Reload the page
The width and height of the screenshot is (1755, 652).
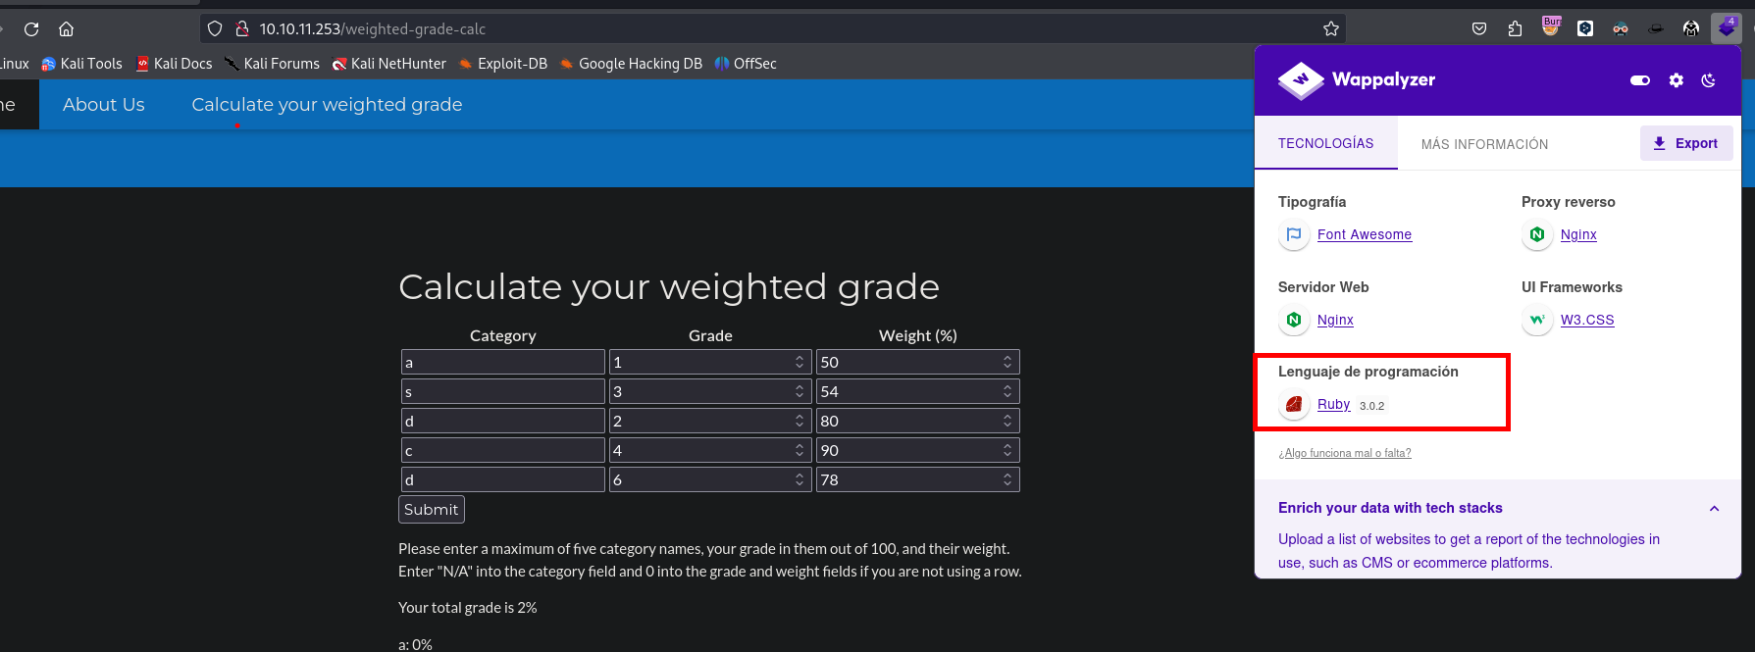point(31,29)
